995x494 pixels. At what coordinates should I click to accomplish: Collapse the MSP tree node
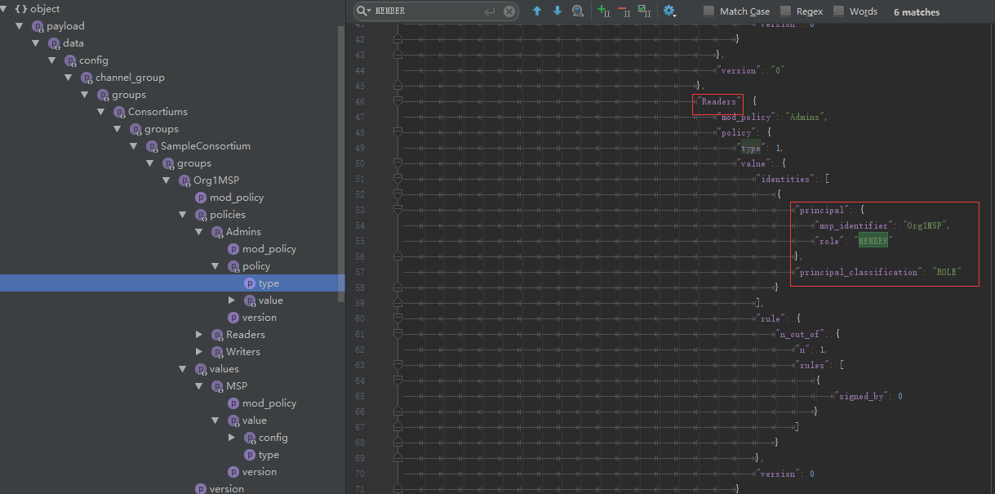click(199, 386)
